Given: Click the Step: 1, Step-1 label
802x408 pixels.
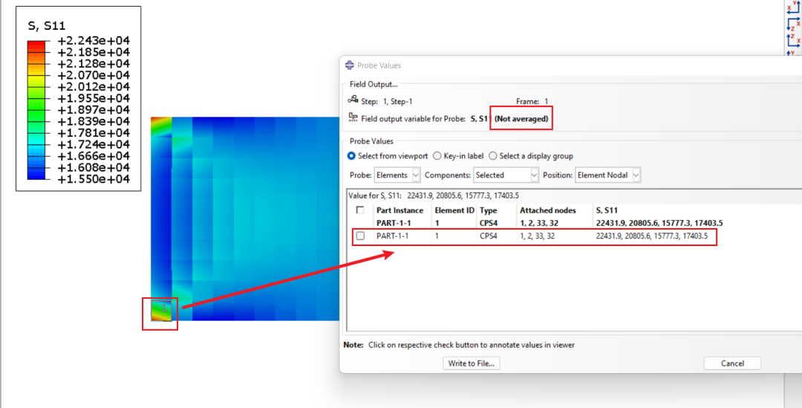Looking at the screenshot, I should (x=387, y=101).
